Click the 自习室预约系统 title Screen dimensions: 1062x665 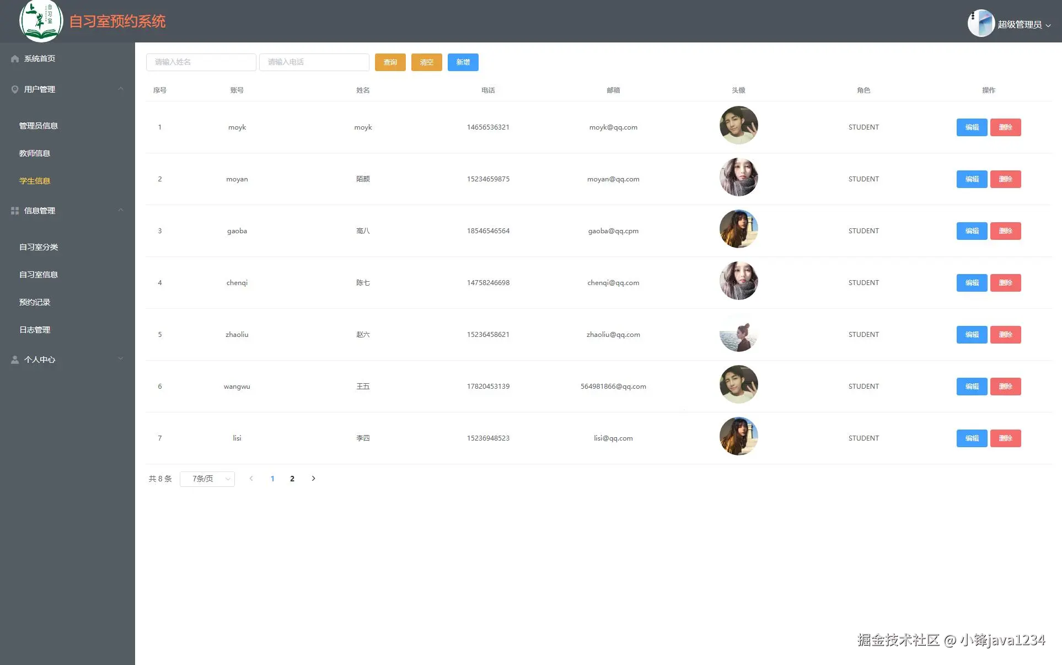117,22
